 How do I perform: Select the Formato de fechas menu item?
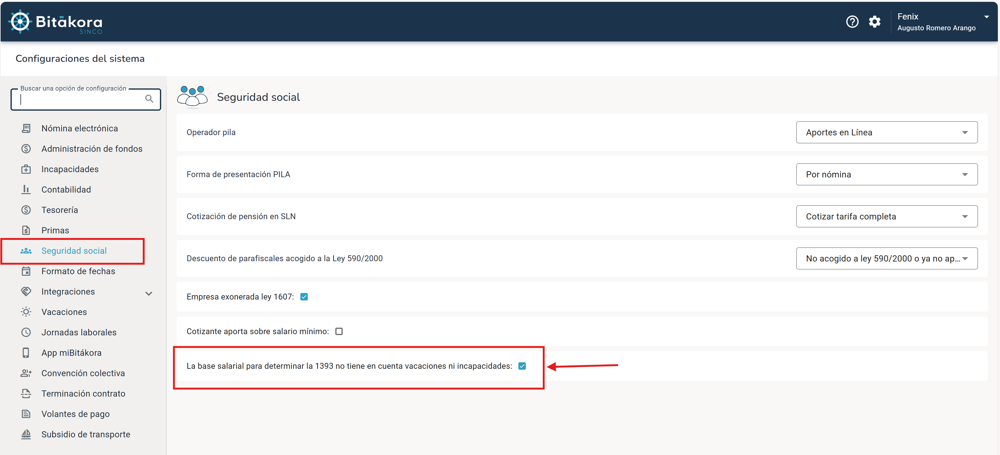[x=79, y=271]
